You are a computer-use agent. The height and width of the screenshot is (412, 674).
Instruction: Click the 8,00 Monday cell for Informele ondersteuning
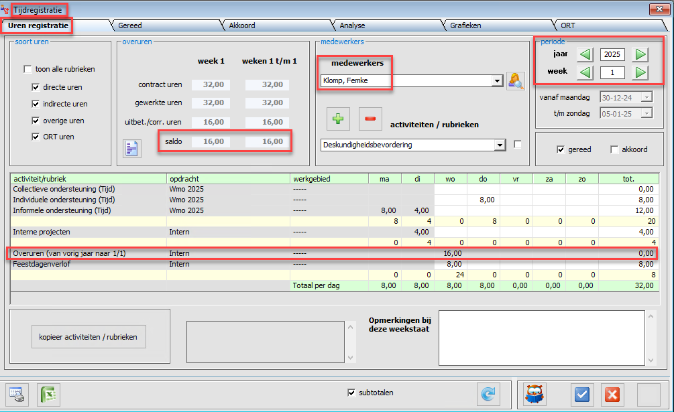pyautogui.click(x=385, y=211)
